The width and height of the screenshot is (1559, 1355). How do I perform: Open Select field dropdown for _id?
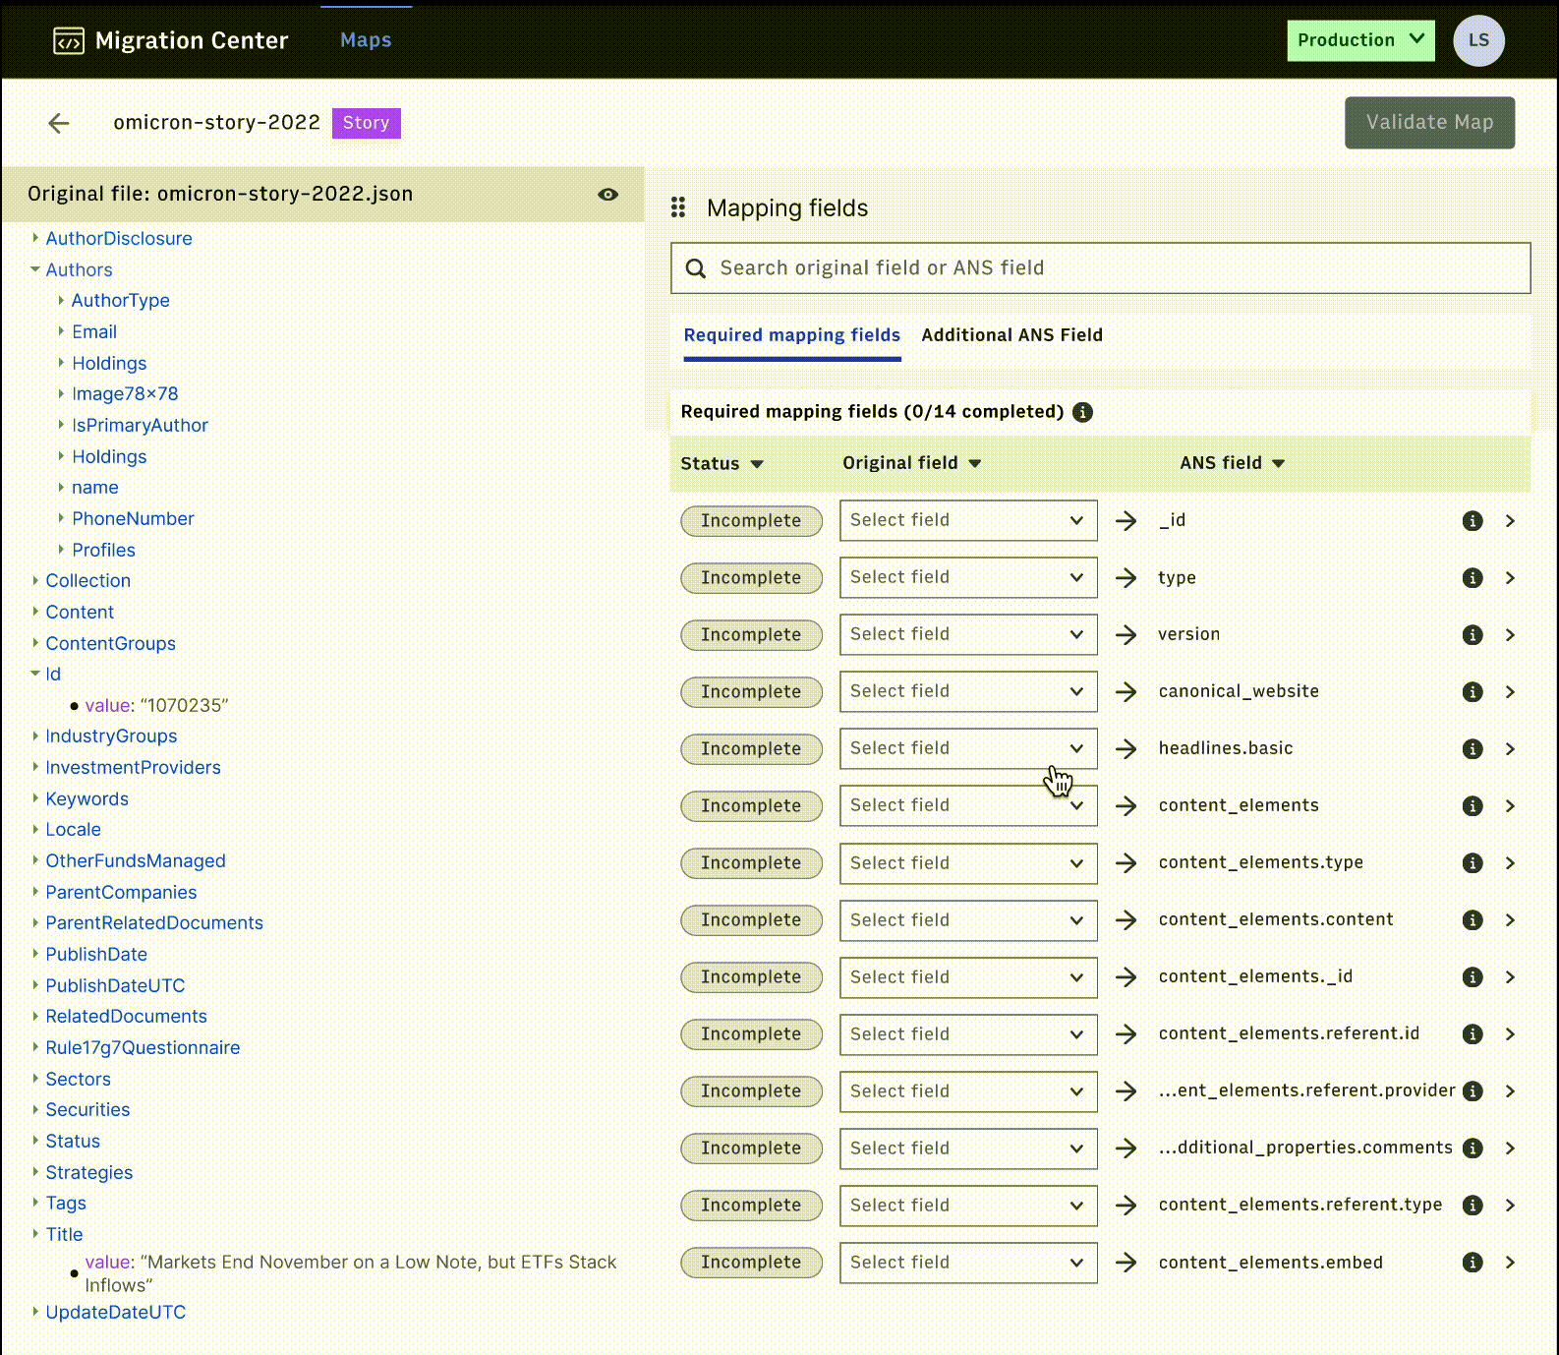click(x=968, y=520)
